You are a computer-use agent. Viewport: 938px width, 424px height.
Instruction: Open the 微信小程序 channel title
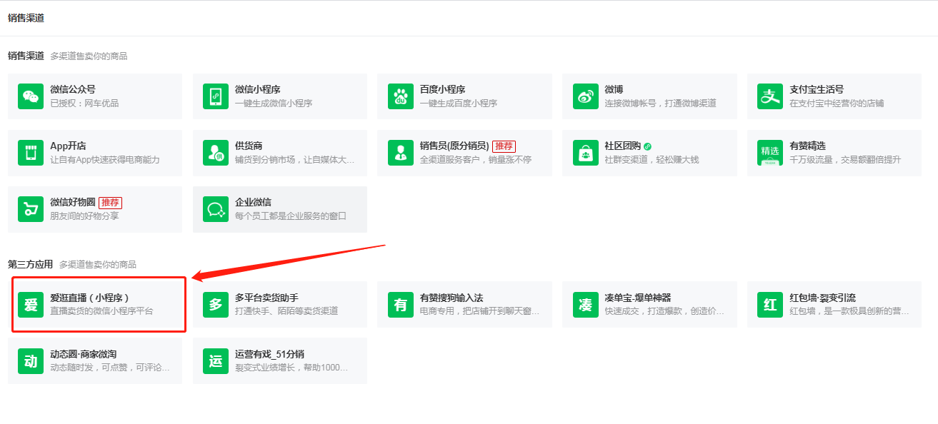[x=258, y=90]
